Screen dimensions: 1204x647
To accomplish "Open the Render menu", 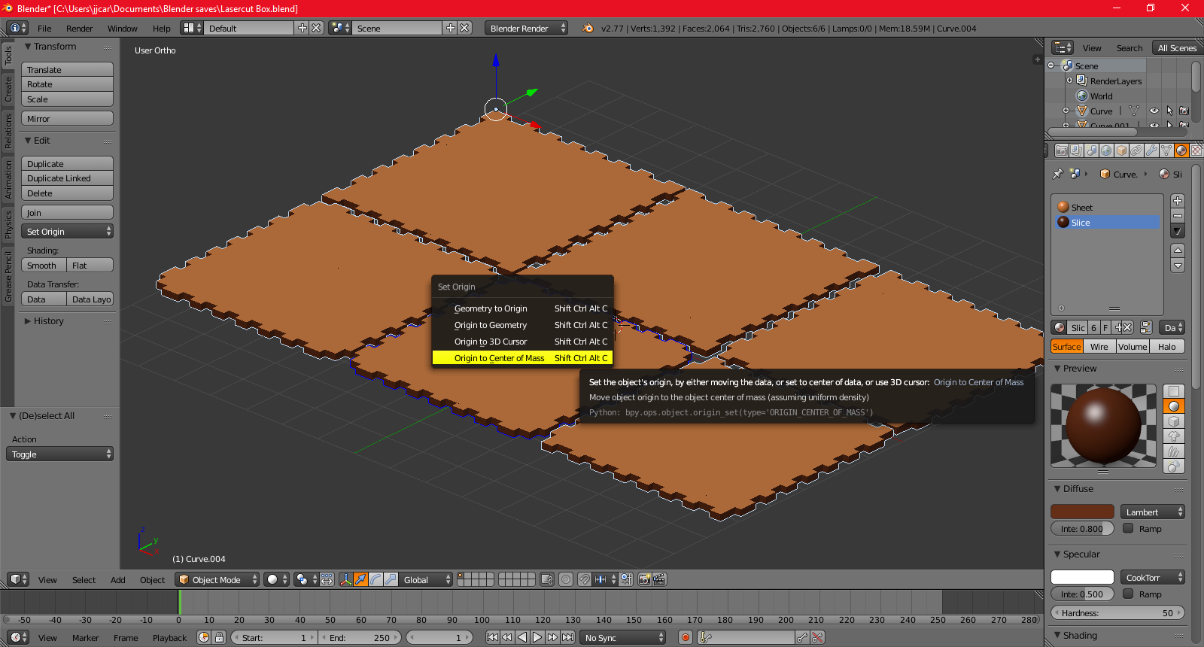I will point(79,29).
